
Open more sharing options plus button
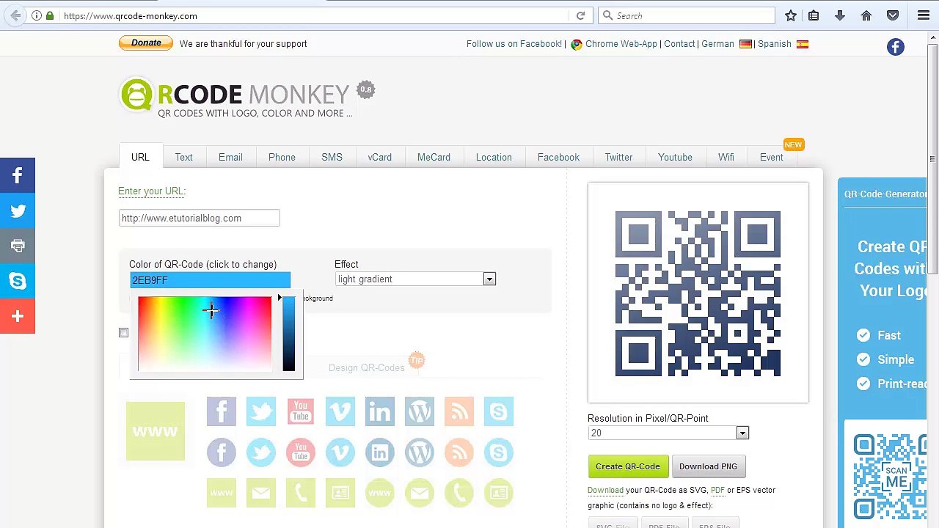click(18, 316)
